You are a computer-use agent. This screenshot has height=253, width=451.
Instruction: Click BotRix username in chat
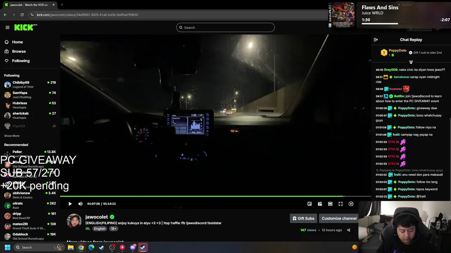pyautogui.click(x=399, y=96)
